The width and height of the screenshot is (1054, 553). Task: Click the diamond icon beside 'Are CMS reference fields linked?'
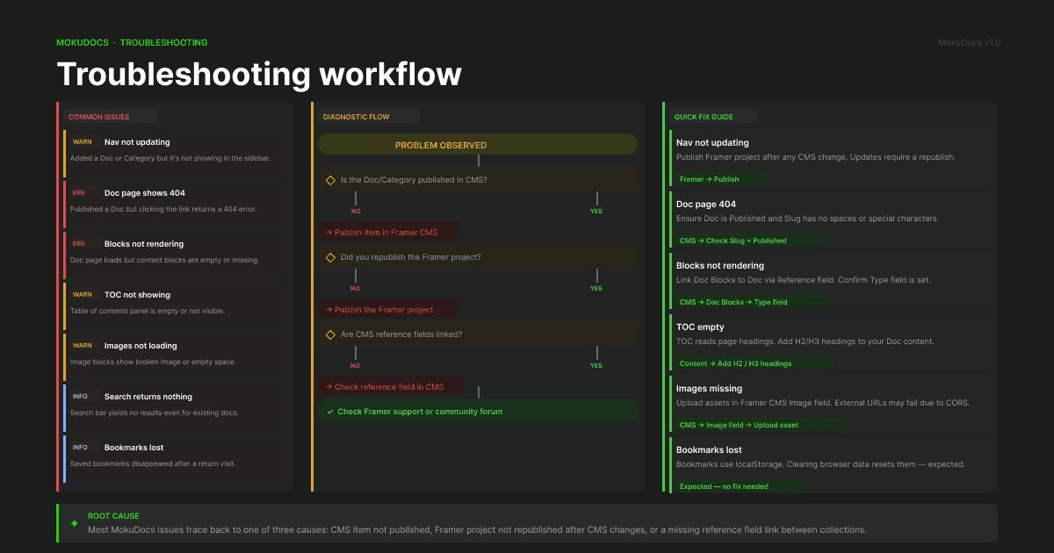(330, 334)
